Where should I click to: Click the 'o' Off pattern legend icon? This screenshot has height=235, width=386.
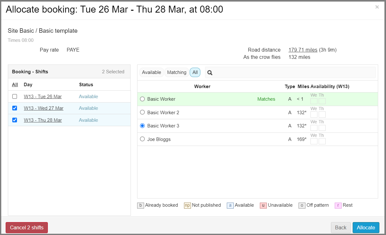[302, 205]
